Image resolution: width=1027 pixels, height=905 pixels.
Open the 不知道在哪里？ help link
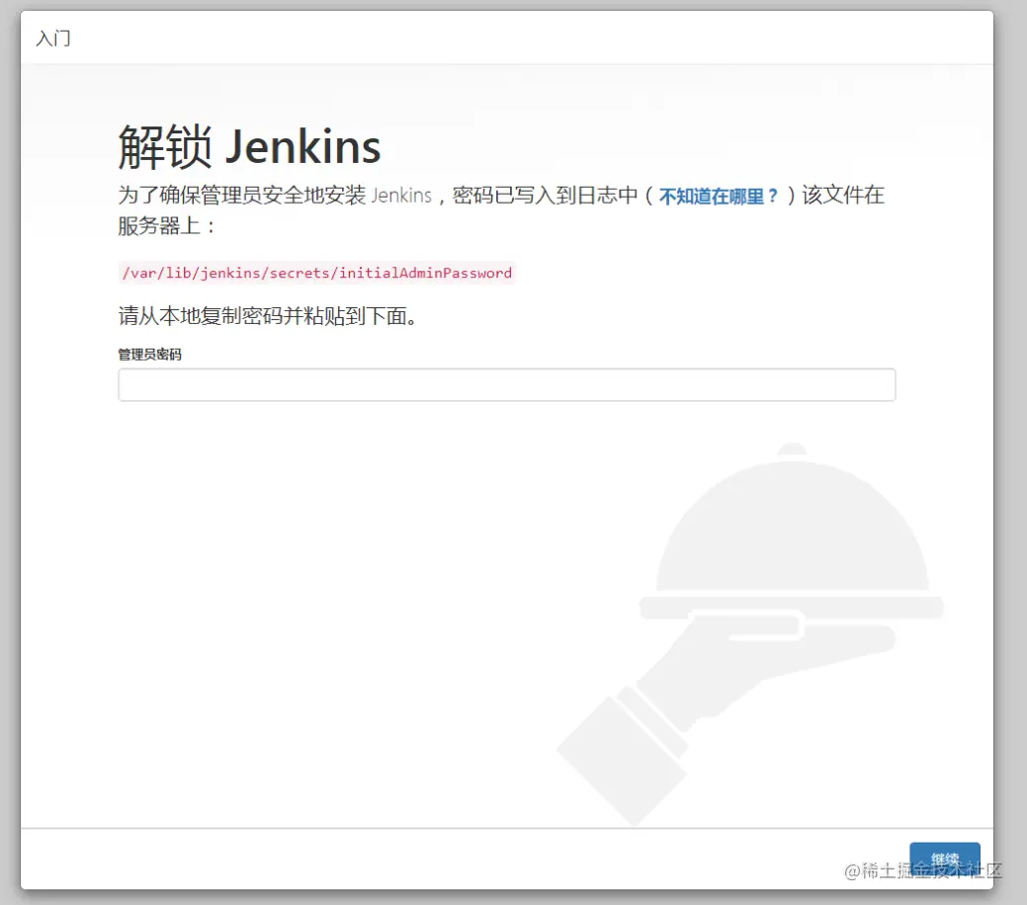[719, 196]
